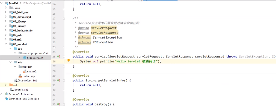Screen dimensions: 276x106
Task: Click the fold end marker on line 32
Action: (x=64, y=90)
